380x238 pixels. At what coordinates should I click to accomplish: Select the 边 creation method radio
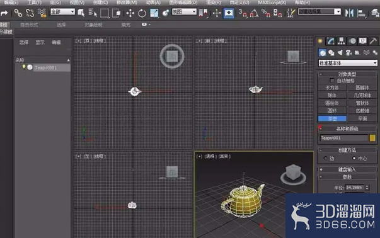[325, 158]
